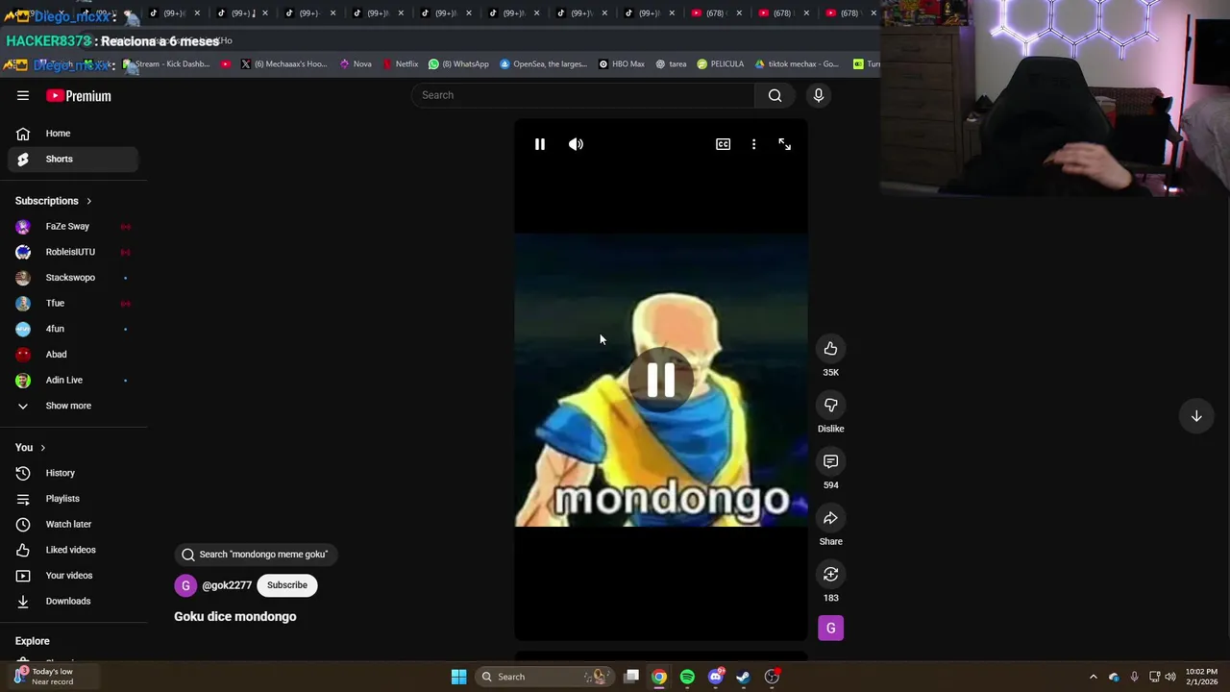This screenshot has height=692, width=1230.
Task: Open Task View in the taskbar
Action: click(x=631, y=677)
